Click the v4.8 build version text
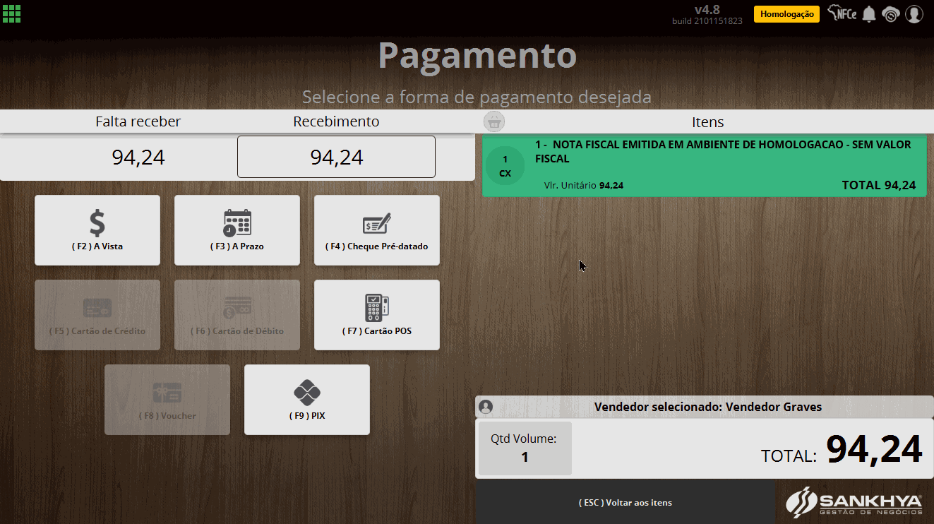The width and height of the screenshot is (934, 524). click(707, 14)
